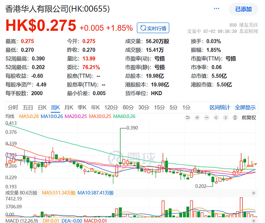The height and width of the screenshot is (223, 265).
Task: Select the 60分 interval tab
Action: [x=128, y=107]
